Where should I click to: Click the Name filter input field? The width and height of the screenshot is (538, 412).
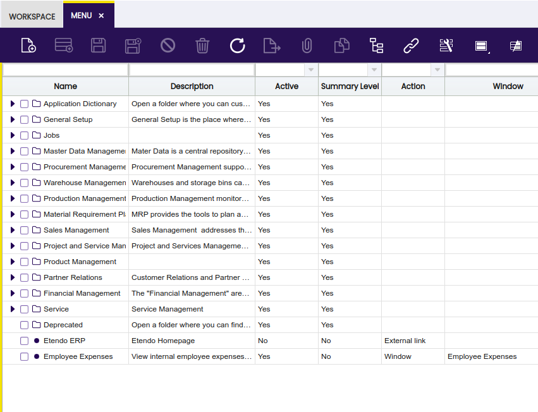tap(65, 70)
